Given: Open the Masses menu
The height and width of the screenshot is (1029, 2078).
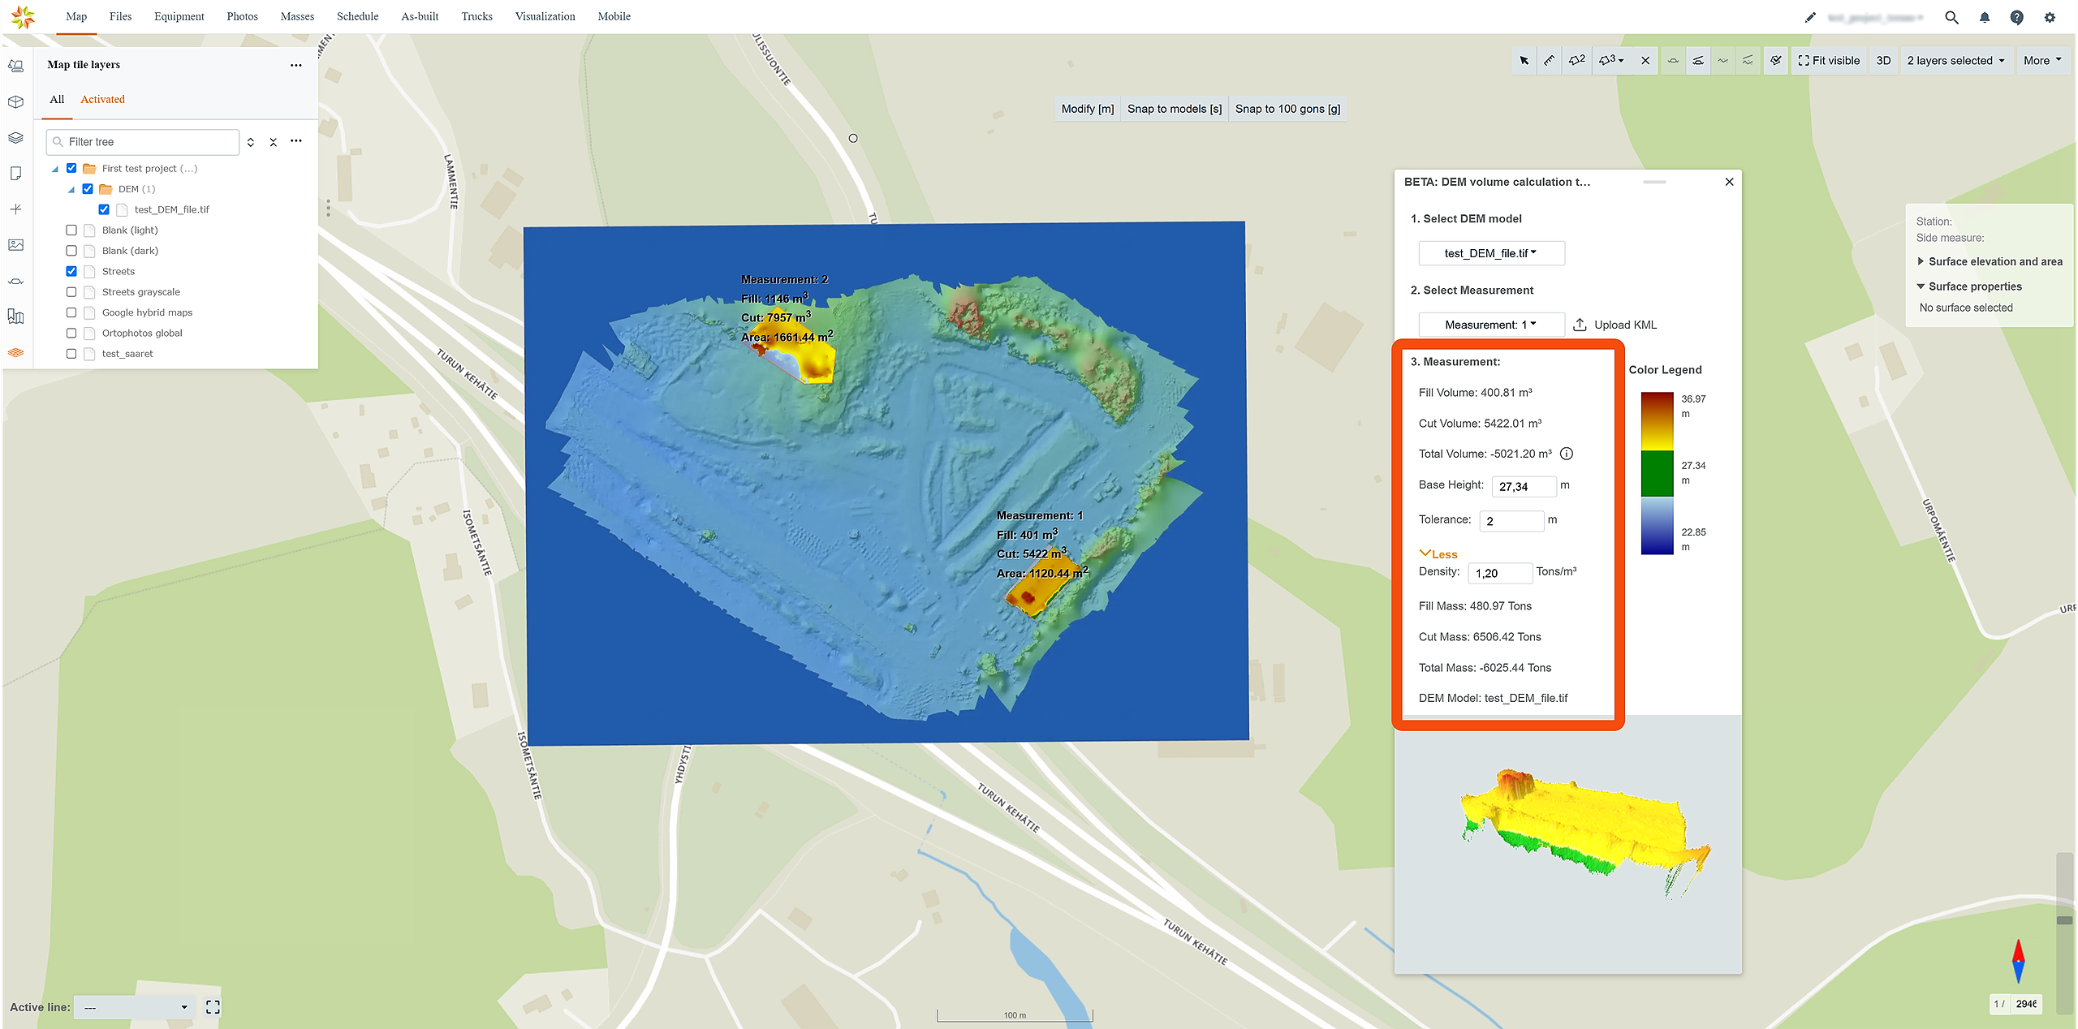Looking at the screenshot, I should pos(297,16).
